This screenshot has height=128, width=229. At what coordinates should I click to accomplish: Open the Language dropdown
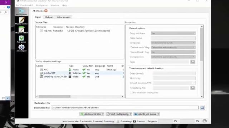tap(173, 43)
